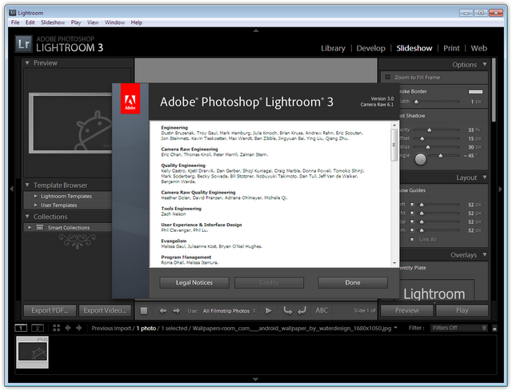Click the stop square in the slideshow toolbar
512x391 pixels.
point(144,311)
